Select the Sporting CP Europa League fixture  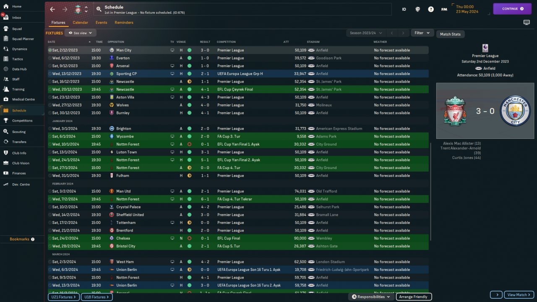pyautogui.click(x=238, y=74)
